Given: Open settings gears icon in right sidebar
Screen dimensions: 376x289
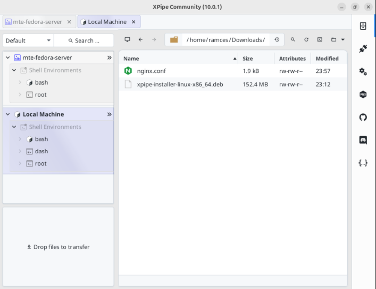Looking at the screenshot, I should tap(363, 71).
